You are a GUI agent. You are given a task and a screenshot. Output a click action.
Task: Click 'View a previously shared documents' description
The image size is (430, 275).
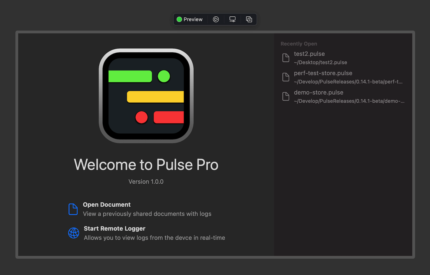147,214
